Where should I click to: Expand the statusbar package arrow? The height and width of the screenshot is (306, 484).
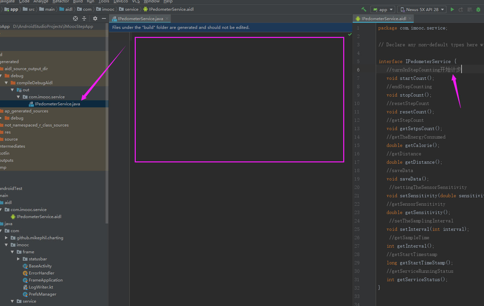18,259
